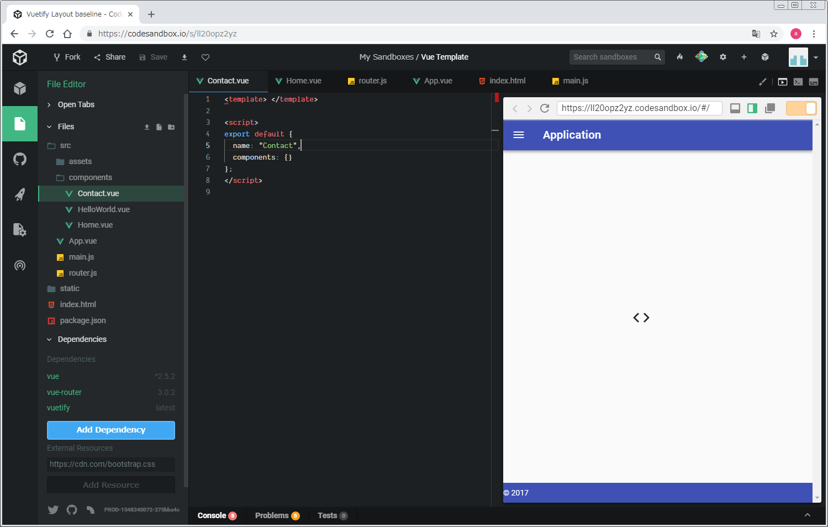Switch to the router.js editor tab

tap(367, 81)
